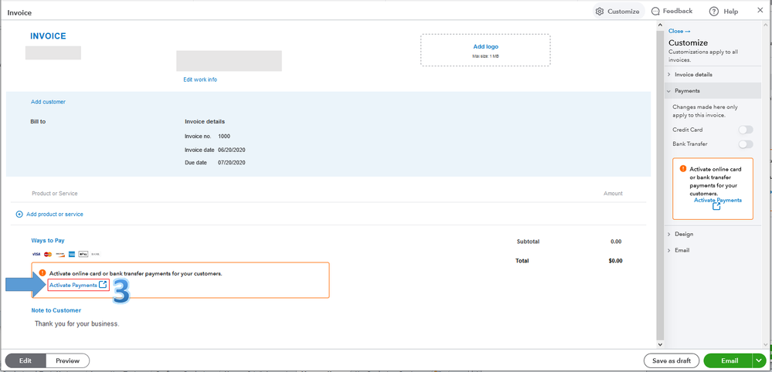772x372 pixels.
Task: Click the Add customer link
Action: tap(48, 102)
